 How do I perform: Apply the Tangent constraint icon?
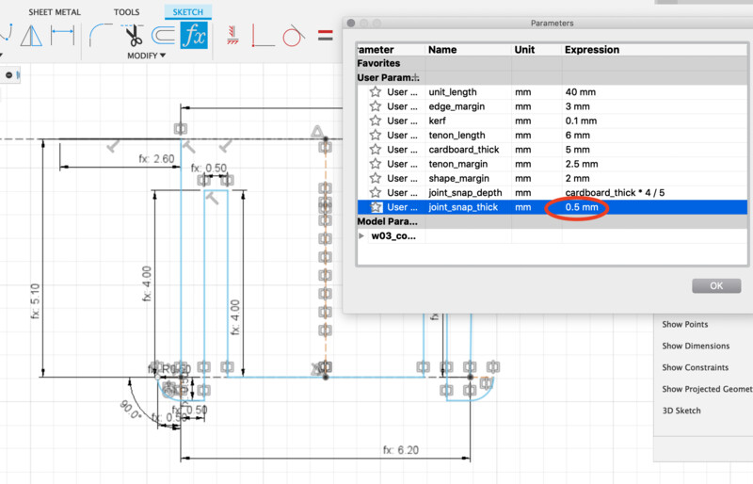(x=294, y=36)
